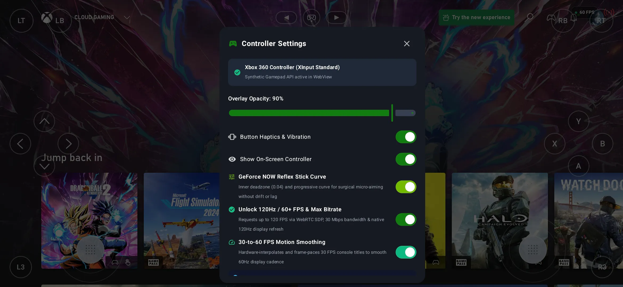Screen dimensions: 623x287
Task: Click the speedometer icon beside Motion Smoothing
Action: pos(232,242)
